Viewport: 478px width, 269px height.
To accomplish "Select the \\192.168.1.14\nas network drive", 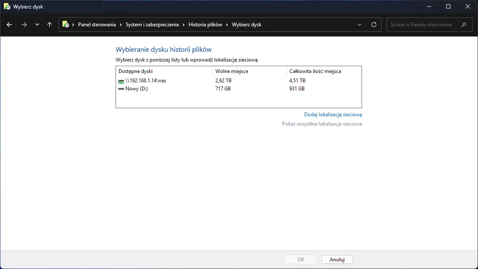I will click(x=145, y=81).
